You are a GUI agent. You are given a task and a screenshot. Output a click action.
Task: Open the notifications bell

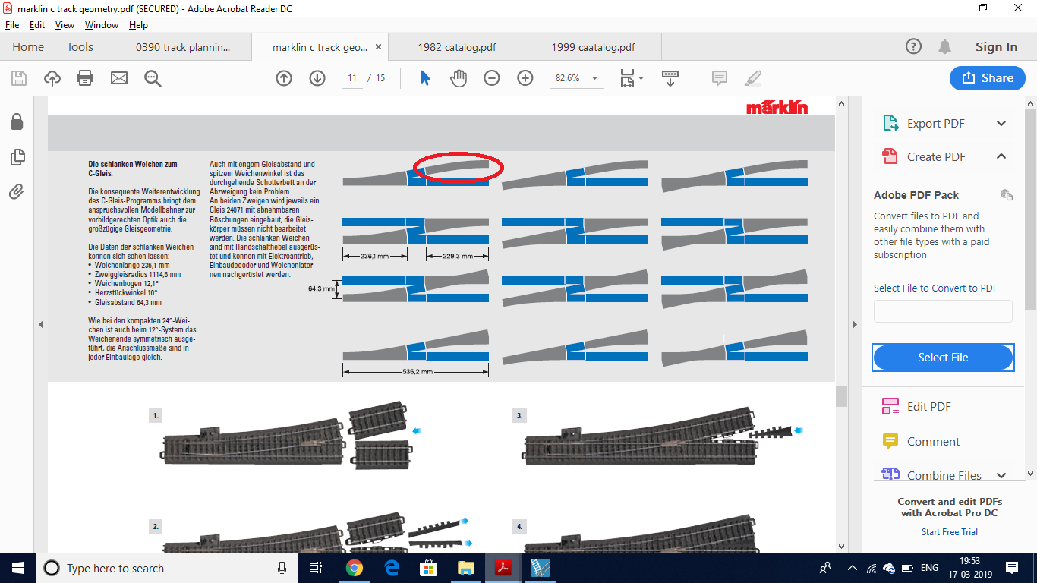pyautogui.click(x=944, y=46)
